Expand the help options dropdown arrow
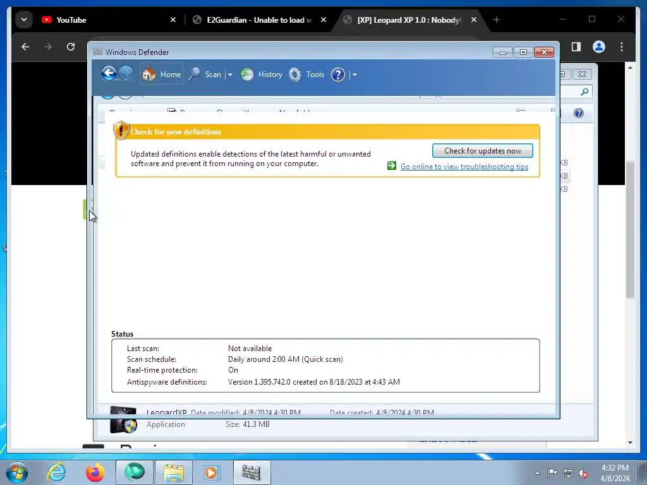Viewport: 647px width, 485px height. point(354,75)
